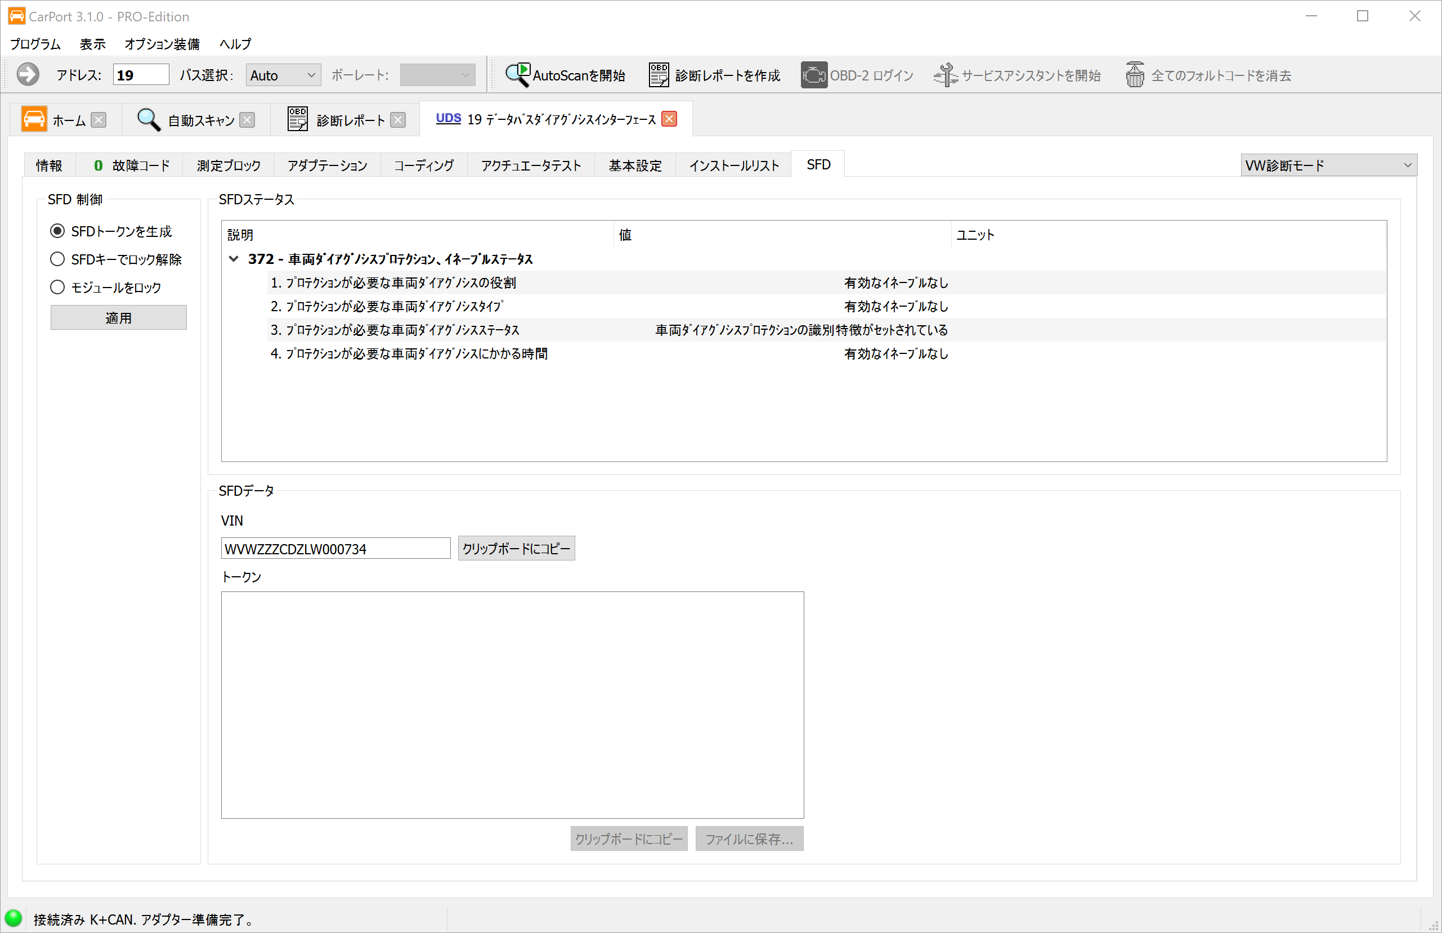Close the 自動スキャン tab
Image resolution: width=1442 pixels, height=933 pixels.
tap(247, 120)
